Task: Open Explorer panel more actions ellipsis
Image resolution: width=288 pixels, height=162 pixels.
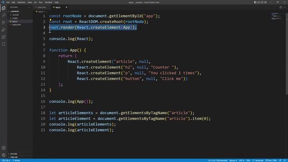Action: (29, 7)
